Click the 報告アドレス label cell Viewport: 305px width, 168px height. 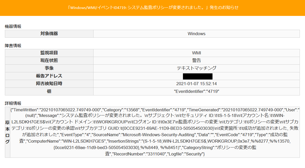point(49,76)
